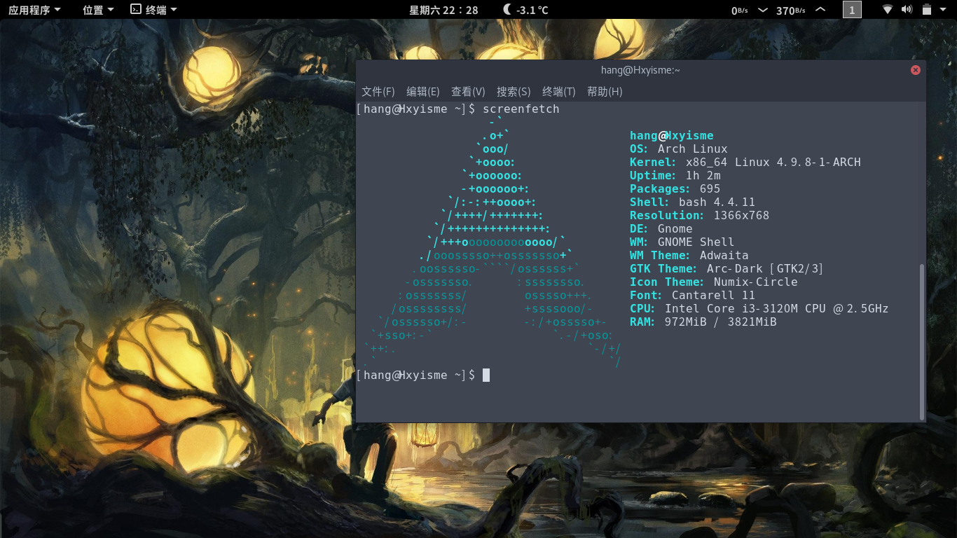
Task: Open the 应用程序 applications menu
Action: pyautogui.click(x=34, y=10)
